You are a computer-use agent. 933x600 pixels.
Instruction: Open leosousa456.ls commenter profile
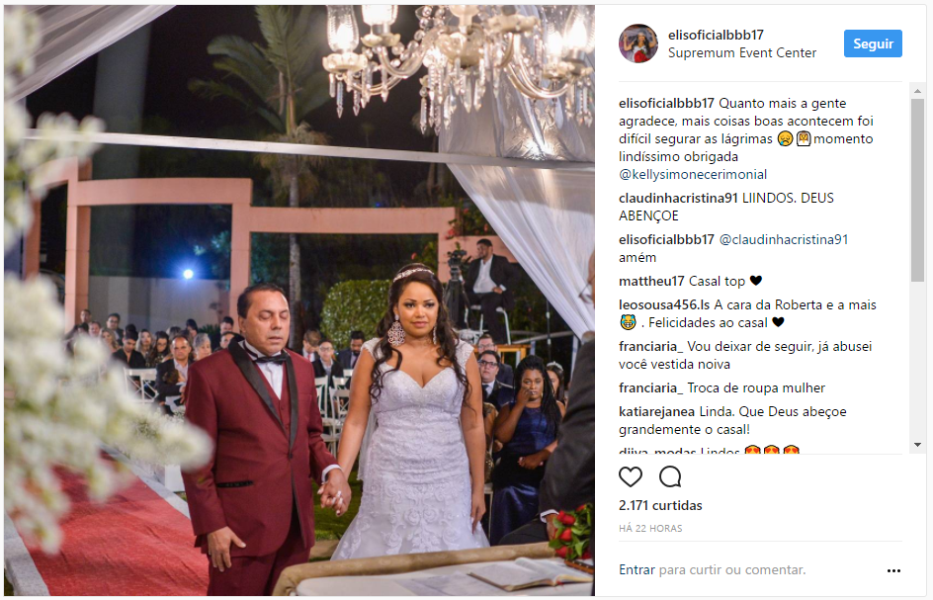[664, 304]
